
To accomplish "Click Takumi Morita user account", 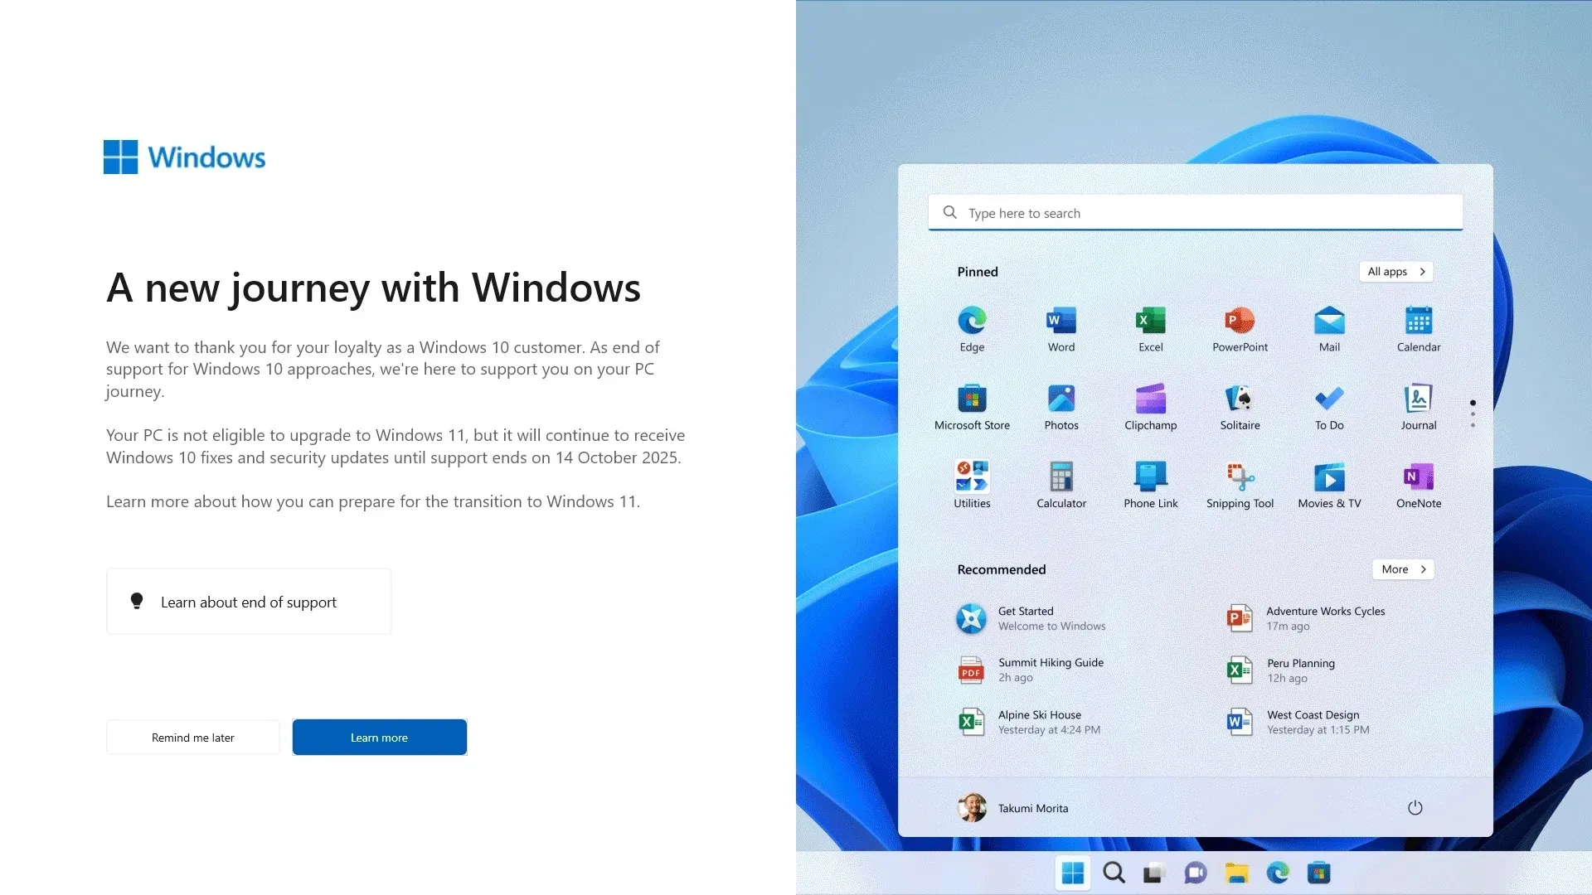I will point(1015,806).
